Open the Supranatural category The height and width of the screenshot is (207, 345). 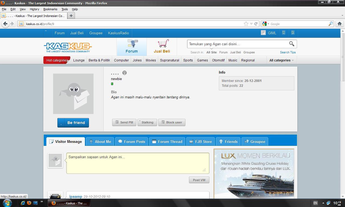[x=170, y=60]
